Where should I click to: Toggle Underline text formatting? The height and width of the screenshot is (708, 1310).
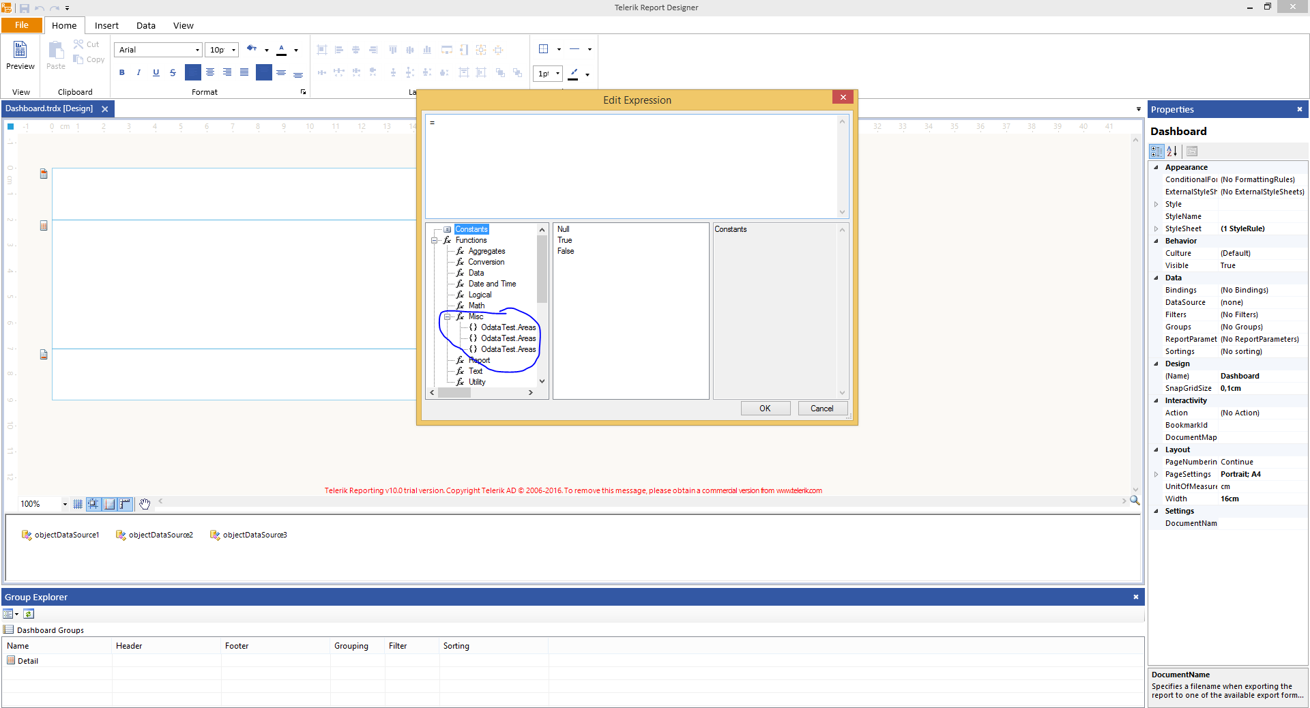[156, 72]
